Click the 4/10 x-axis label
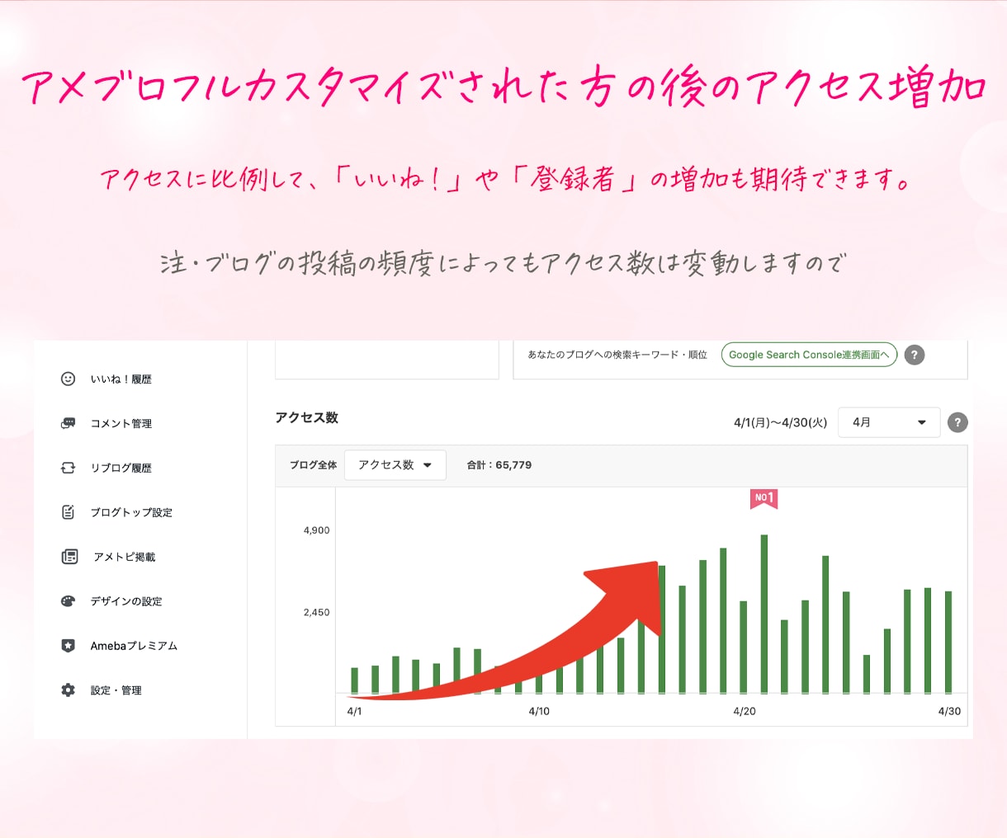1007x838 pixels. pyautogui.click(x=539, y=711)
